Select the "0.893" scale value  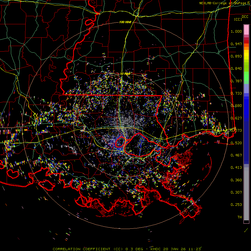point(236,56)
